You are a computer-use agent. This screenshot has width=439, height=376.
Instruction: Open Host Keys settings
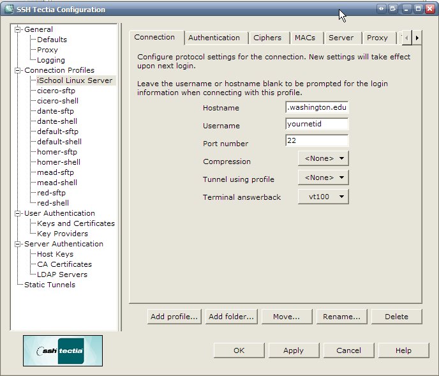(55, 254)
